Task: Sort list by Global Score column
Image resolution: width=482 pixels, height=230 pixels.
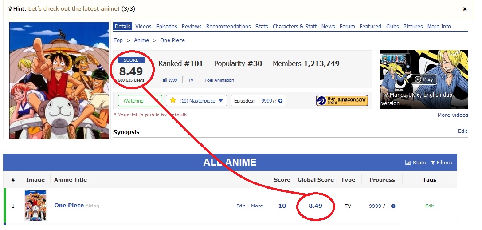Action: [x=316, y=180]
